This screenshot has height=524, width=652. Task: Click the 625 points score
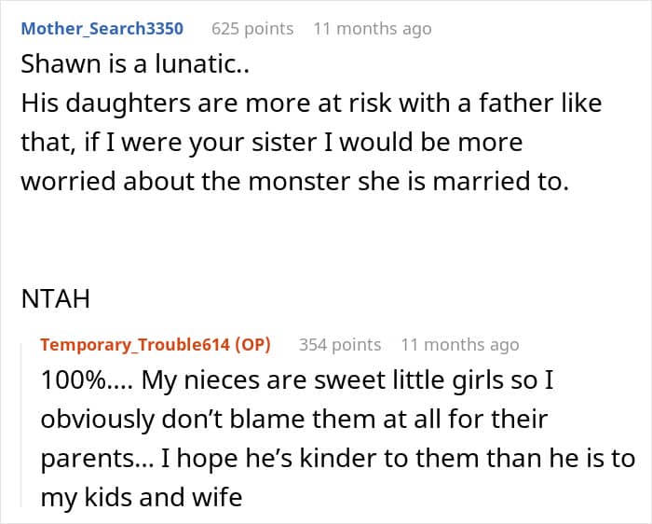pyautogui.click(x=252, y=28)
